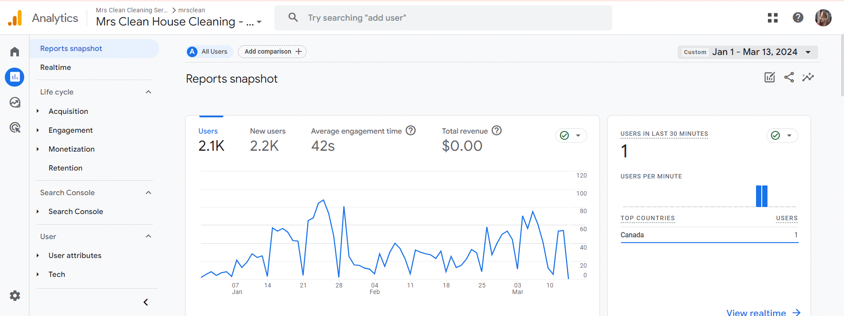The height and width of the screenshot is (316, 844).
Task: Click the page vertical scrollbar
Action: click(x=842, y=66)
